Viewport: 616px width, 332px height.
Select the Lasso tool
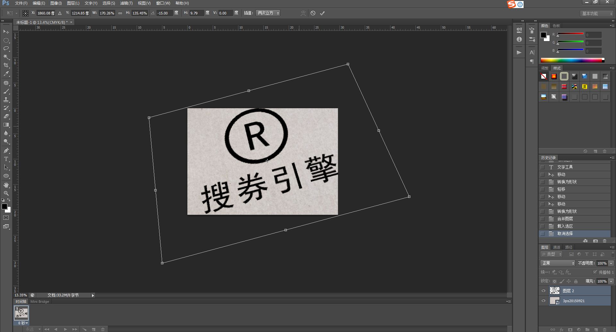[x=6, y=48]
